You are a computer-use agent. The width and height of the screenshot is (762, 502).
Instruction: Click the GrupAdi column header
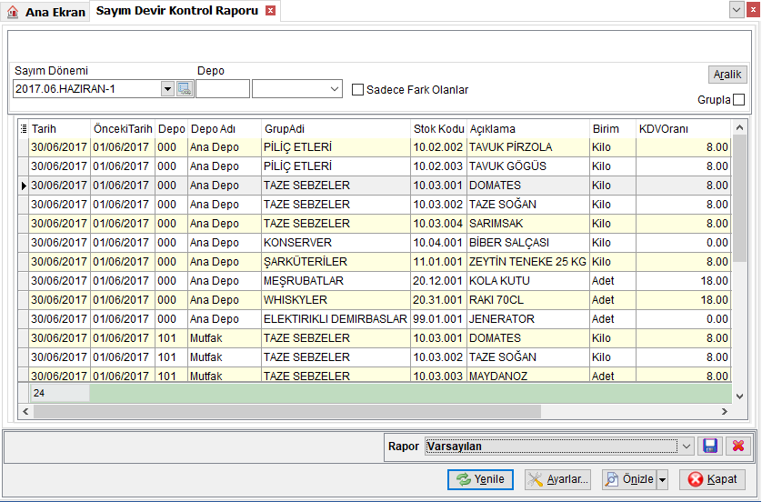pyautogui.click(x=336, y=129)
